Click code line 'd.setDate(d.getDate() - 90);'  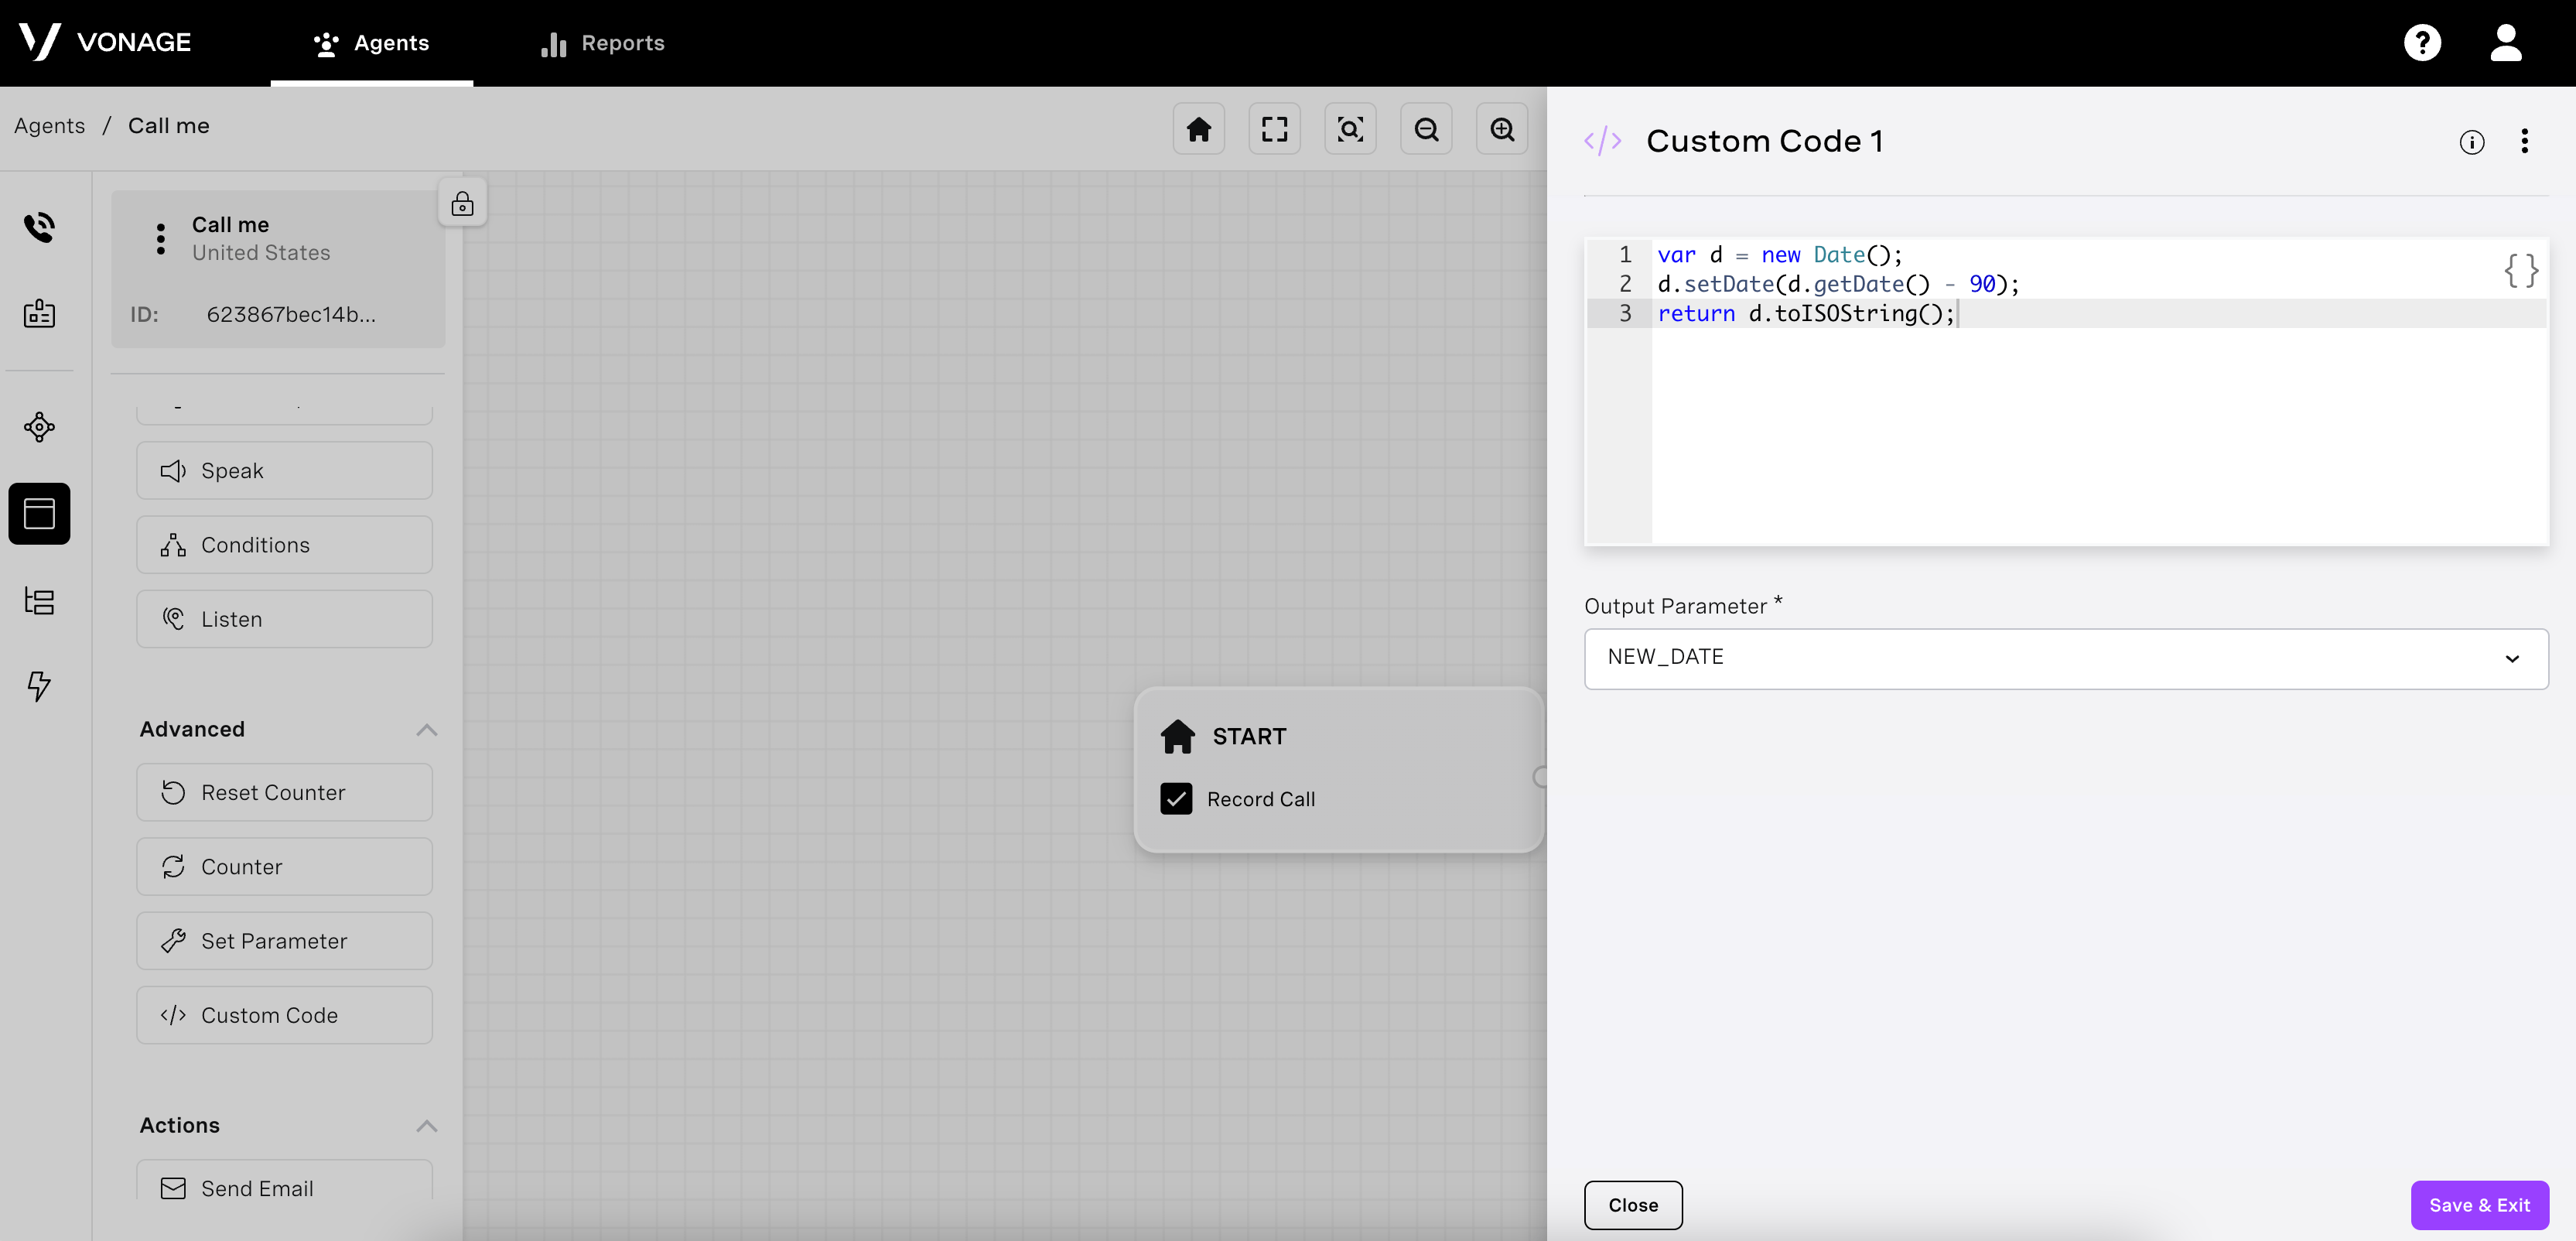(1838, 284)
